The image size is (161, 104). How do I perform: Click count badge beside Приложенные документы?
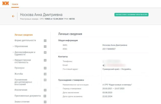pyautogui.click(x=45, y=96)
